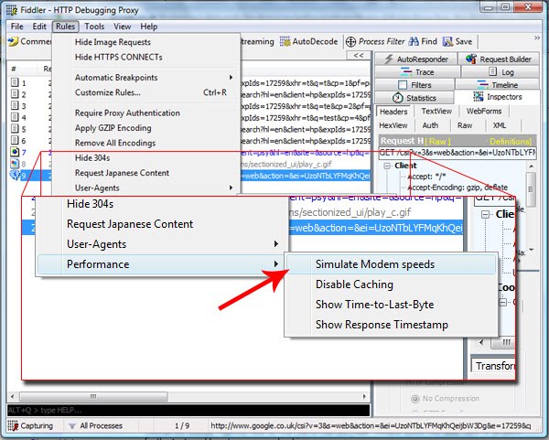Click the icon of session 1
Viewport: 549px width, 440px height.
point(15,82)
